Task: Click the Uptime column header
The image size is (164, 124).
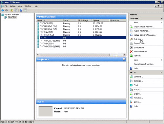Action: 101,20
